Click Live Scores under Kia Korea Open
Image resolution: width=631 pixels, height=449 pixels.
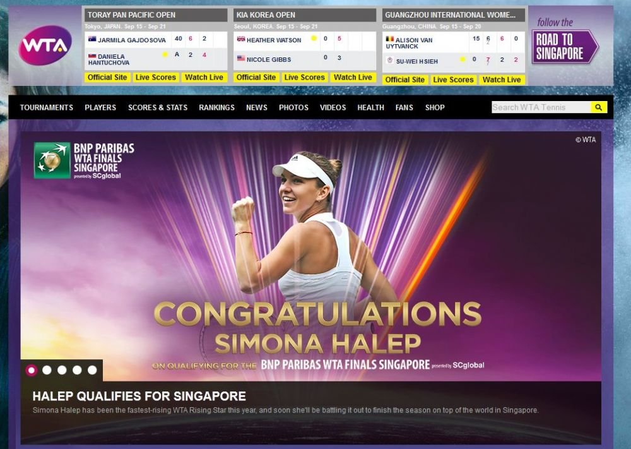click(x=304, y=77)
